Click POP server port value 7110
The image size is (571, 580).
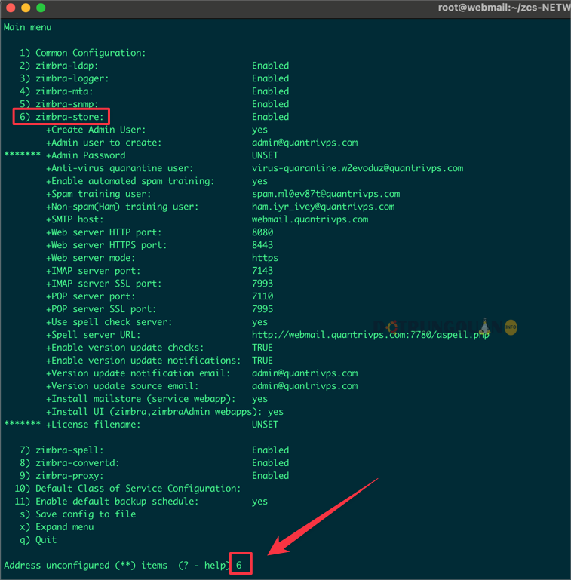coord(262,296)
